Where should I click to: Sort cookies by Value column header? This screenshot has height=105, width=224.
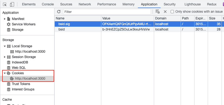(128, 18)
